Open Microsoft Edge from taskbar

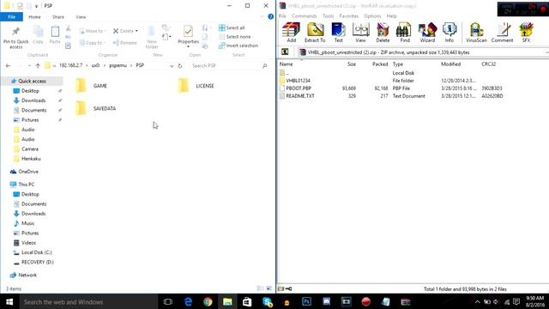(188, 301)
